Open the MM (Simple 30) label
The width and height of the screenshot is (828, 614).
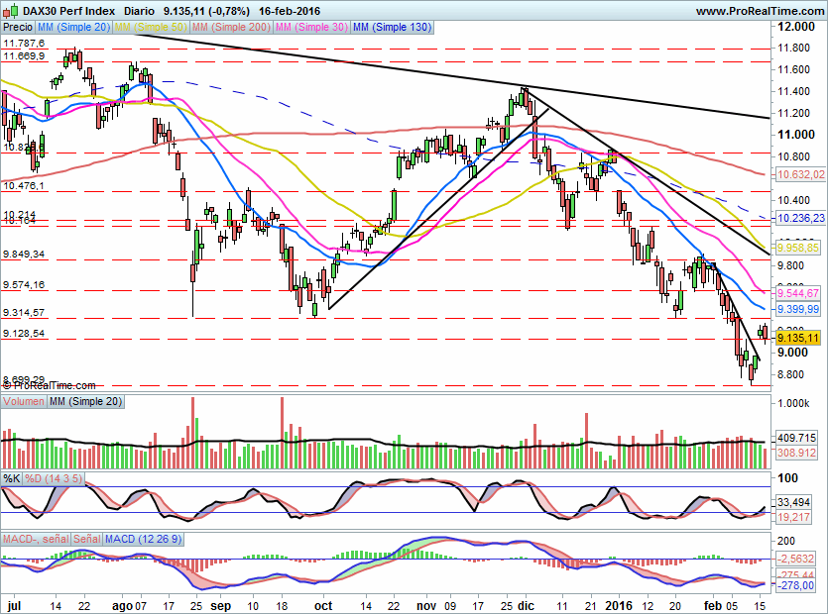(x=311, y=27)
